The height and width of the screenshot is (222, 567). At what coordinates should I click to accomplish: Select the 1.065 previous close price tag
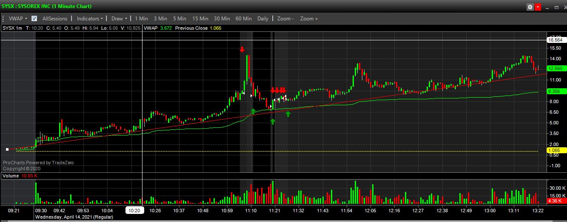(x=557, y=151)
